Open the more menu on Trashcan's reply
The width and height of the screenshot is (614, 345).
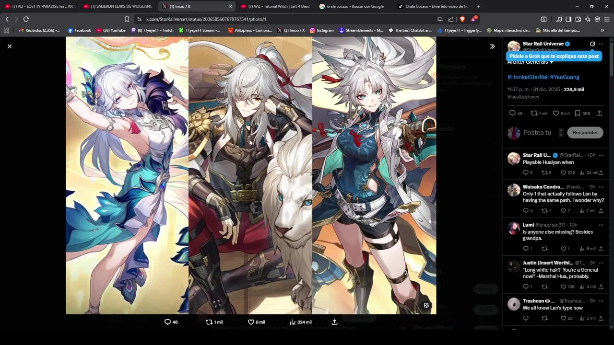tap(601, 301)
